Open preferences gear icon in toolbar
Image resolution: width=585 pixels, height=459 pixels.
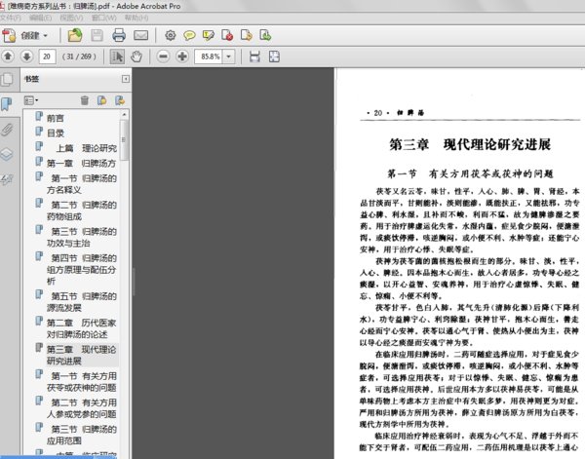170,35
